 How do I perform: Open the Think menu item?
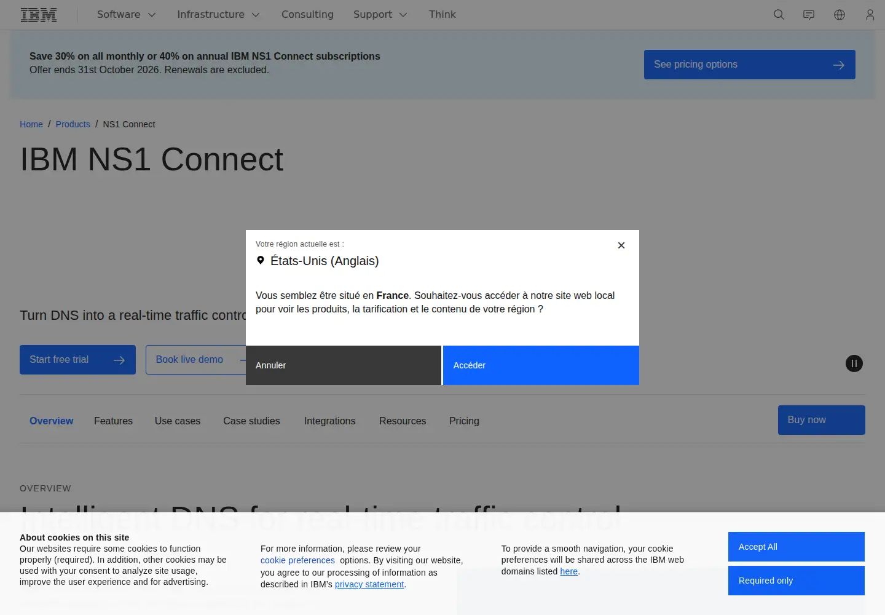click(442, 15)
